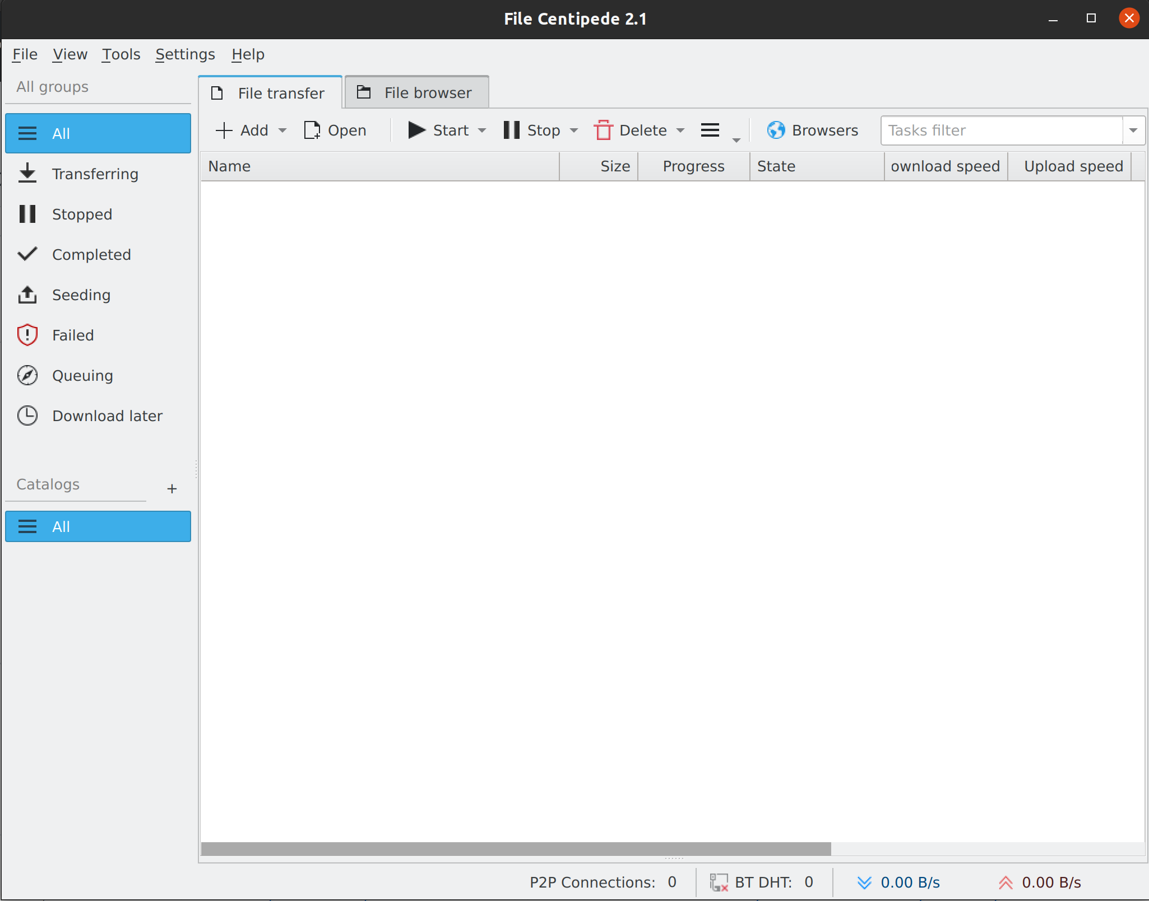Add a new catalog with plus button
The width and height of the screenshot is (1149, 901).
point(172,488)
